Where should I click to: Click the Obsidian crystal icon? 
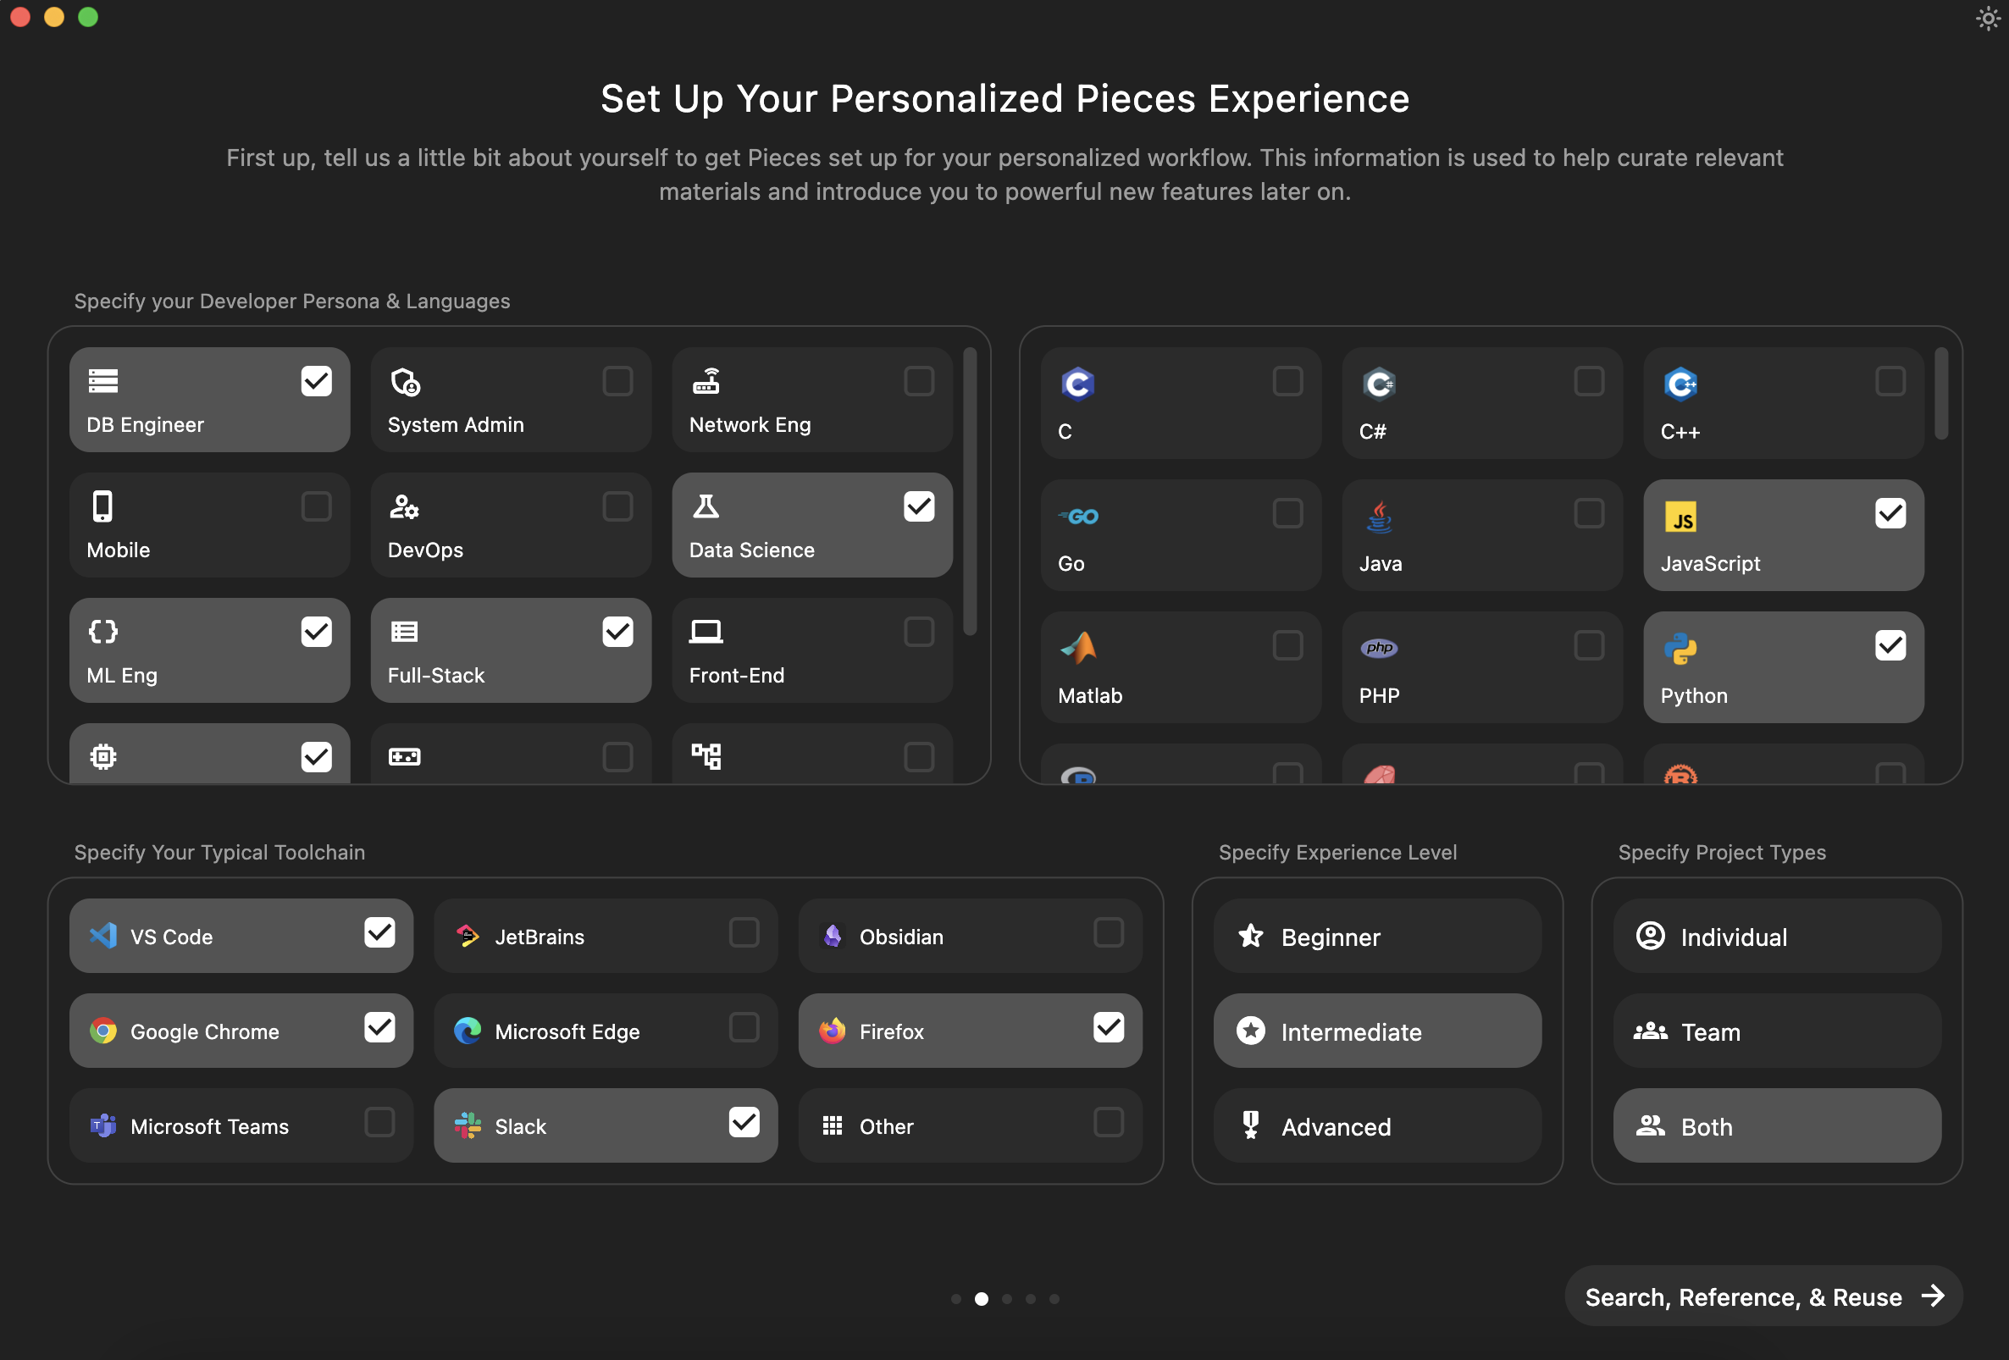(x=832, y=936)
